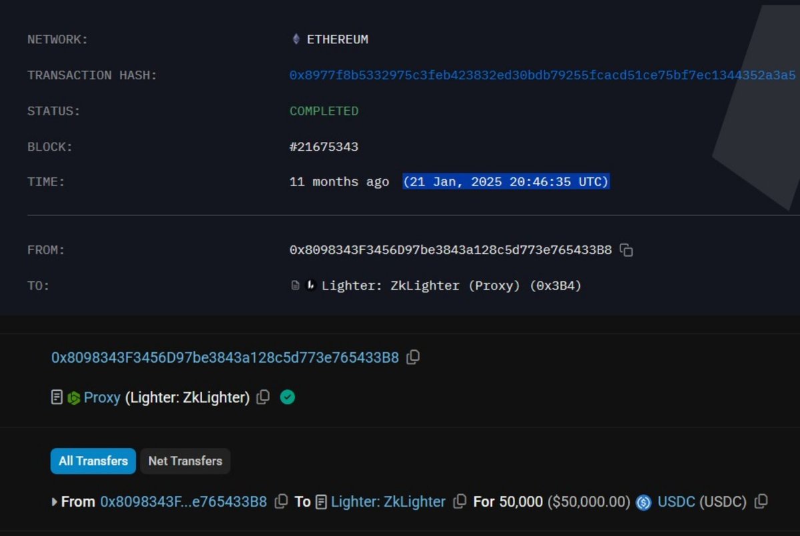The height and width of the screenshot is (536, 800).
Task: Click the (Lighter: ZkLighter) name text
Action: click(187, 397)
